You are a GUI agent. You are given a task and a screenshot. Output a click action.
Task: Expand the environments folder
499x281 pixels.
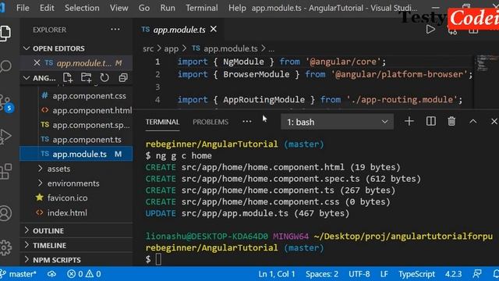click(73, 183)
